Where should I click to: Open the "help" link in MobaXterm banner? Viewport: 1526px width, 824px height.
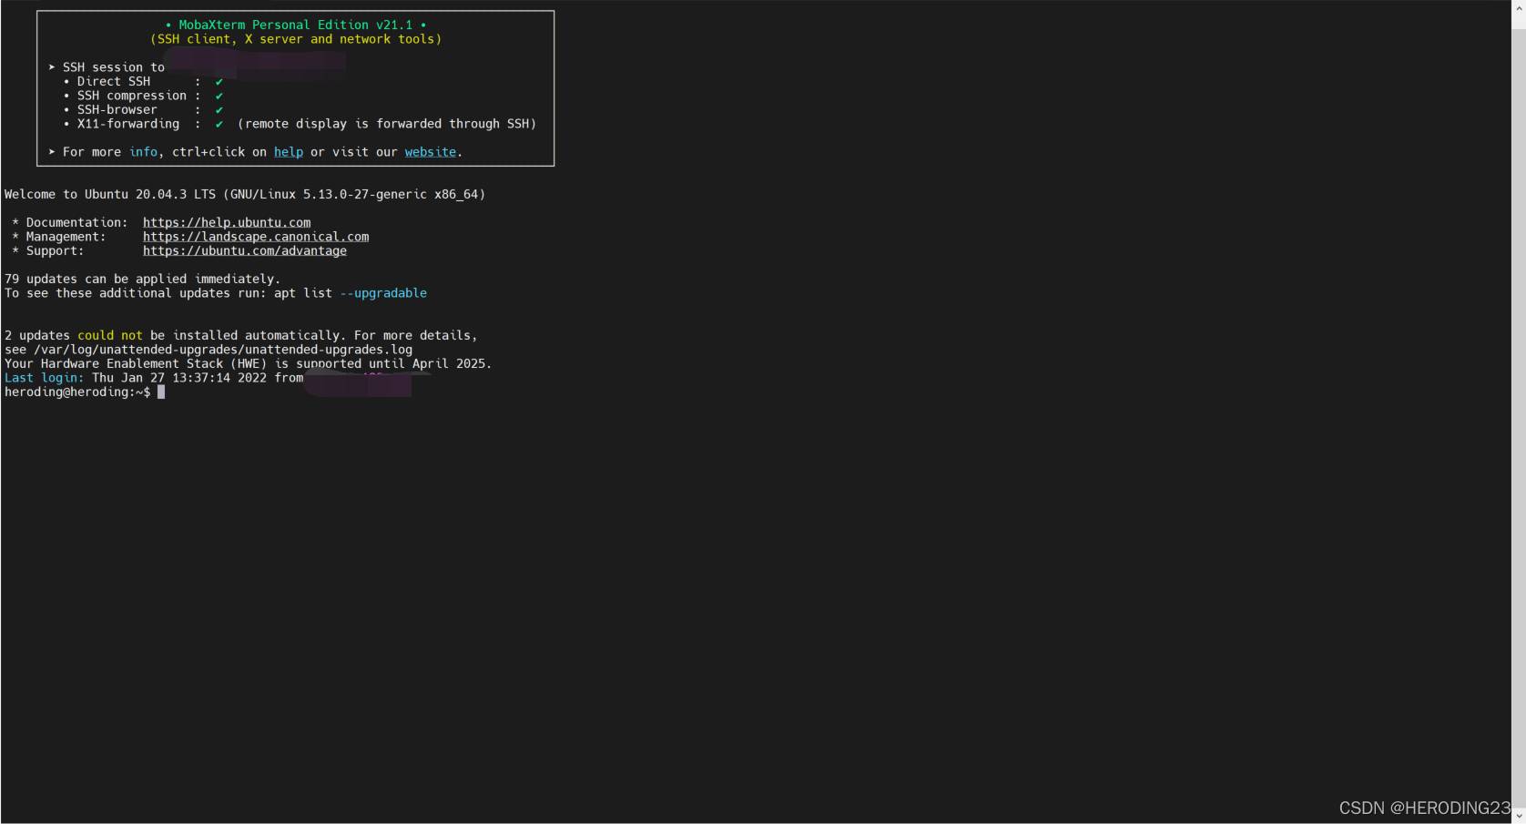point(289,152)
